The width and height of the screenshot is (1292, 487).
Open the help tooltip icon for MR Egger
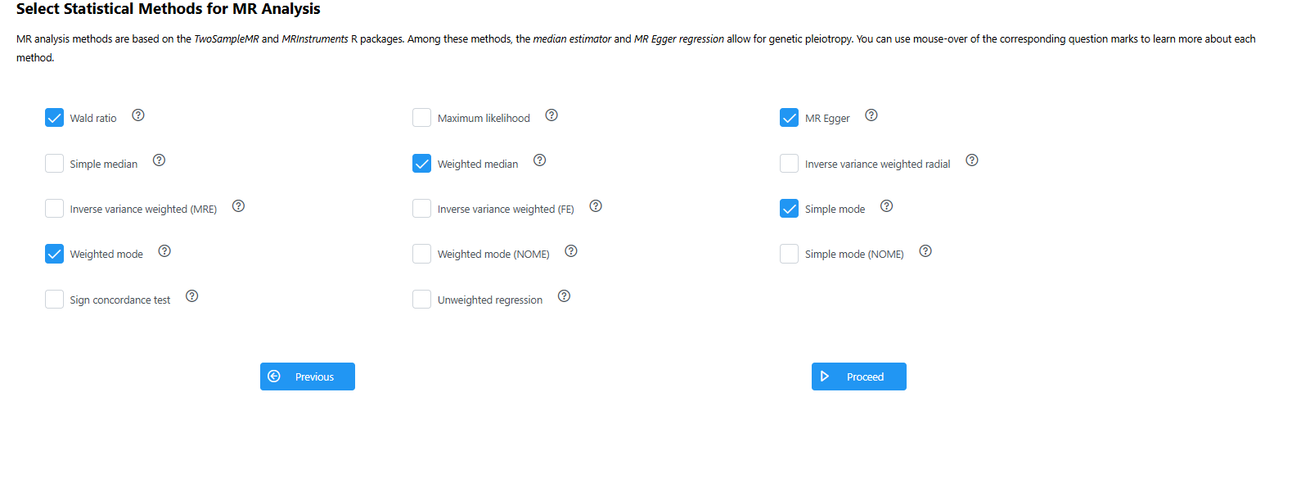(871, 115)
